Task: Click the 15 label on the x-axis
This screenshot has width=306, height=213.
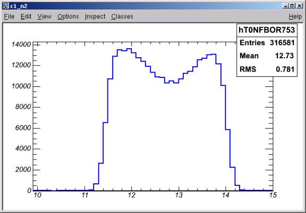Action: pos(273,195)
